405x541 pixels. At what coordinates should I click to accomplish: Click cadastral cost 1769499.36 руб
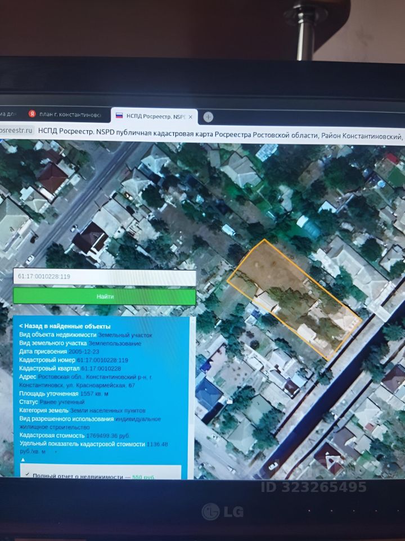[x=108, y=436]
